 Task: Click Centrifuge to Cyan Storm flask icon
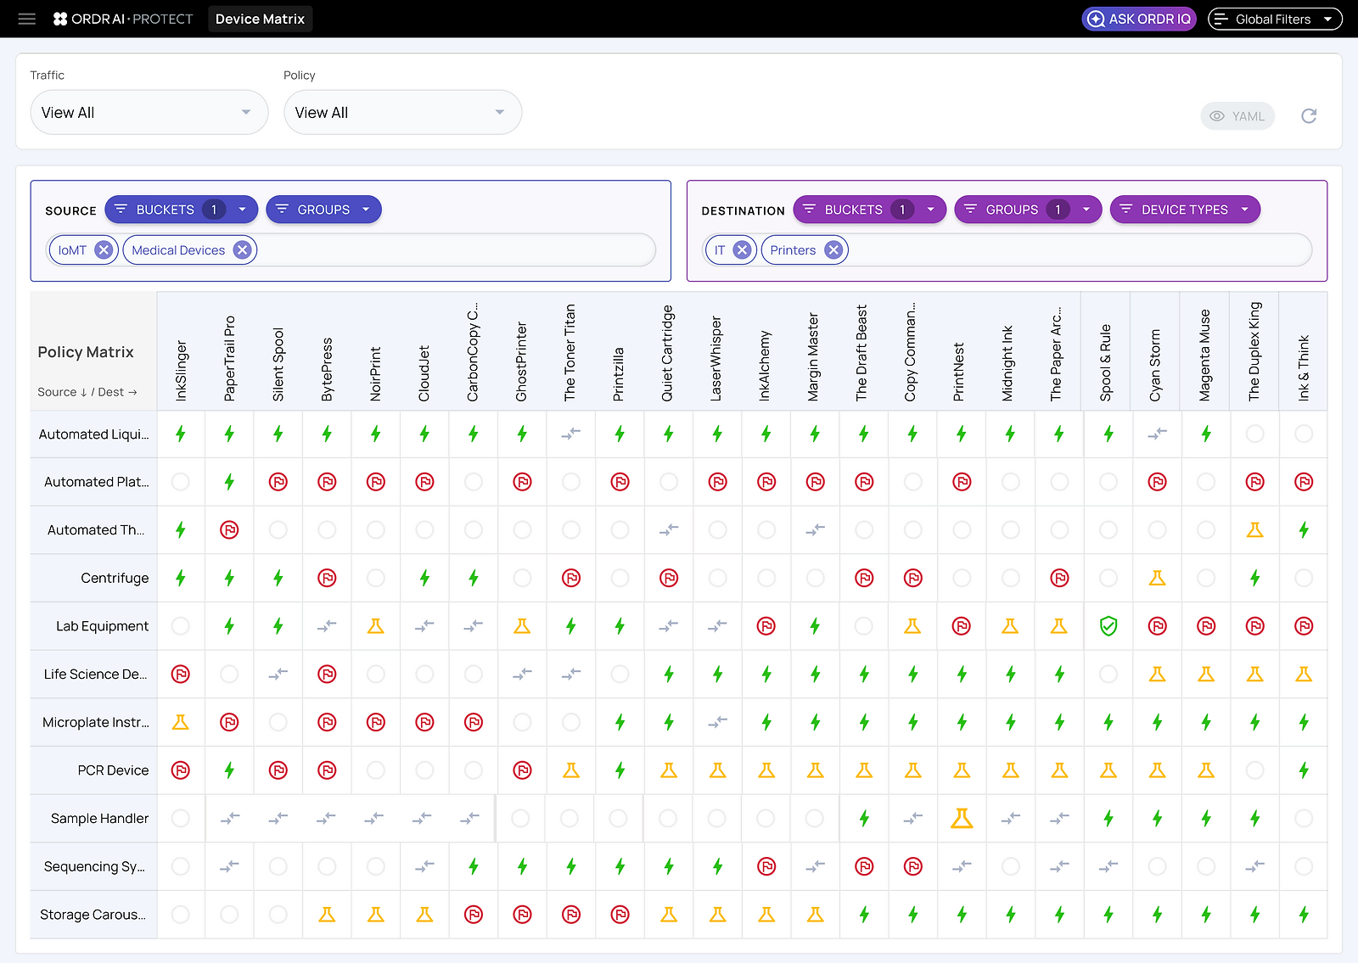pos(1157,578)
